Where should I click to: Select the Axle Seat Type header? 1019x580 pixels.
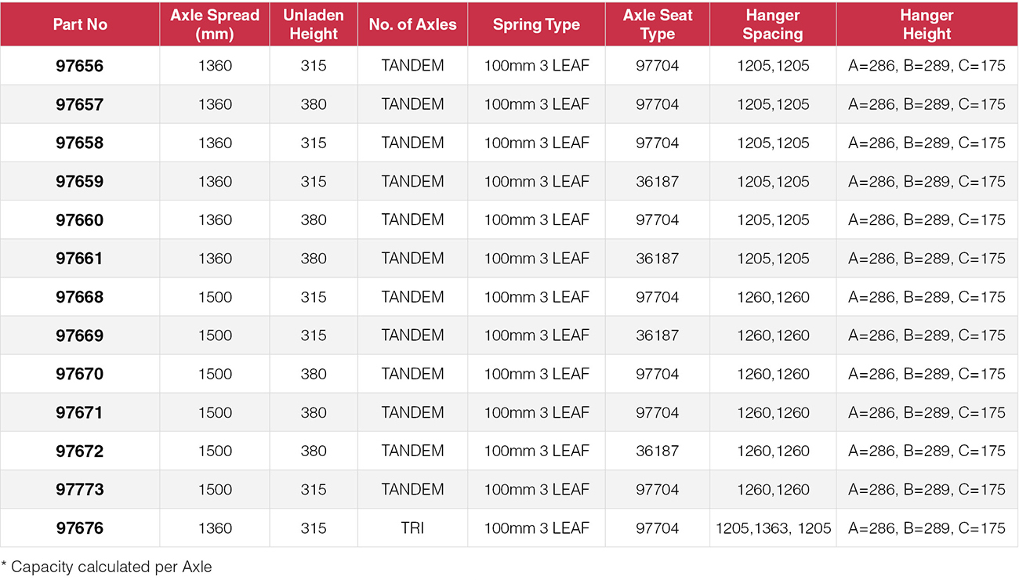coord(658,24)
